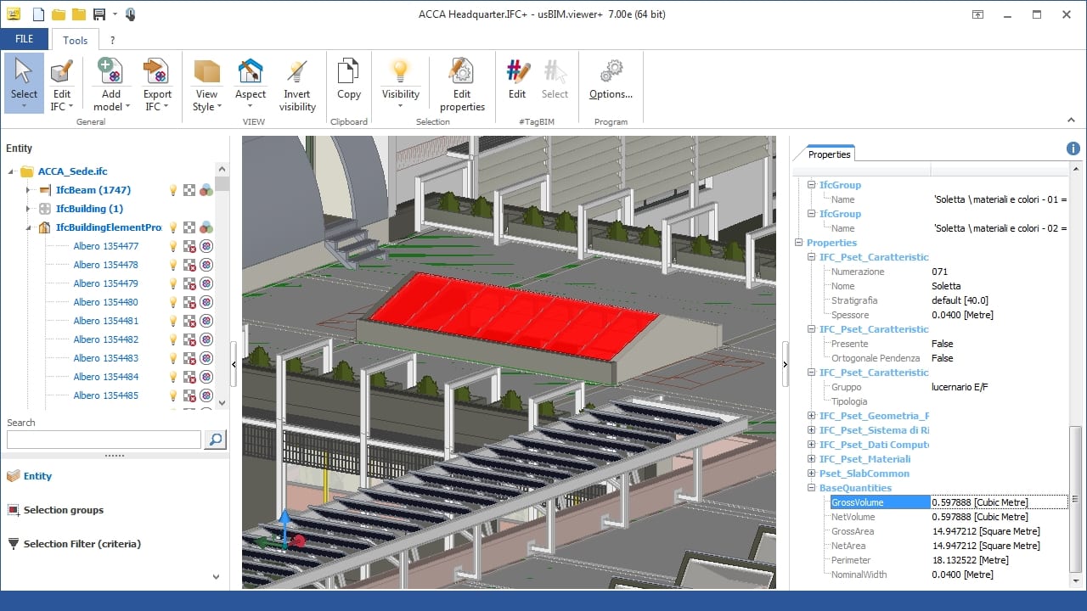The image size is (1087, 611).
Task: Open the Selection groups section
Action: pyautogui.click(x=63, y=510)
